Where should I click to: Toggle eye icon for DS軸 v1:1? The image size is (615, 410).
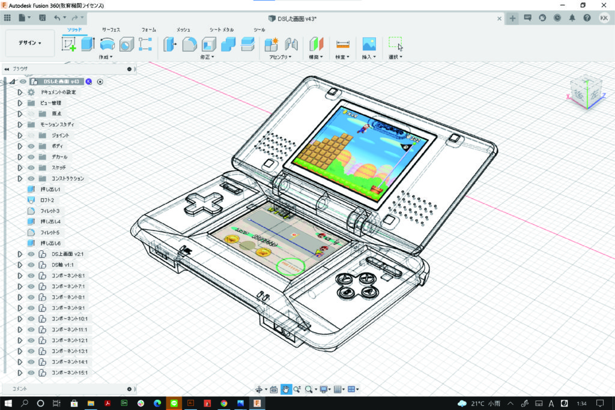tap(31, 265)
